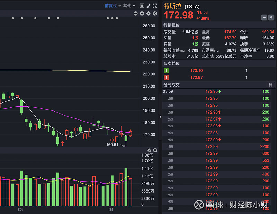Open the volume panel settings gear
The width and height of the screenshot is (277, 214).
pyautogui.click(x=149, y=150)
